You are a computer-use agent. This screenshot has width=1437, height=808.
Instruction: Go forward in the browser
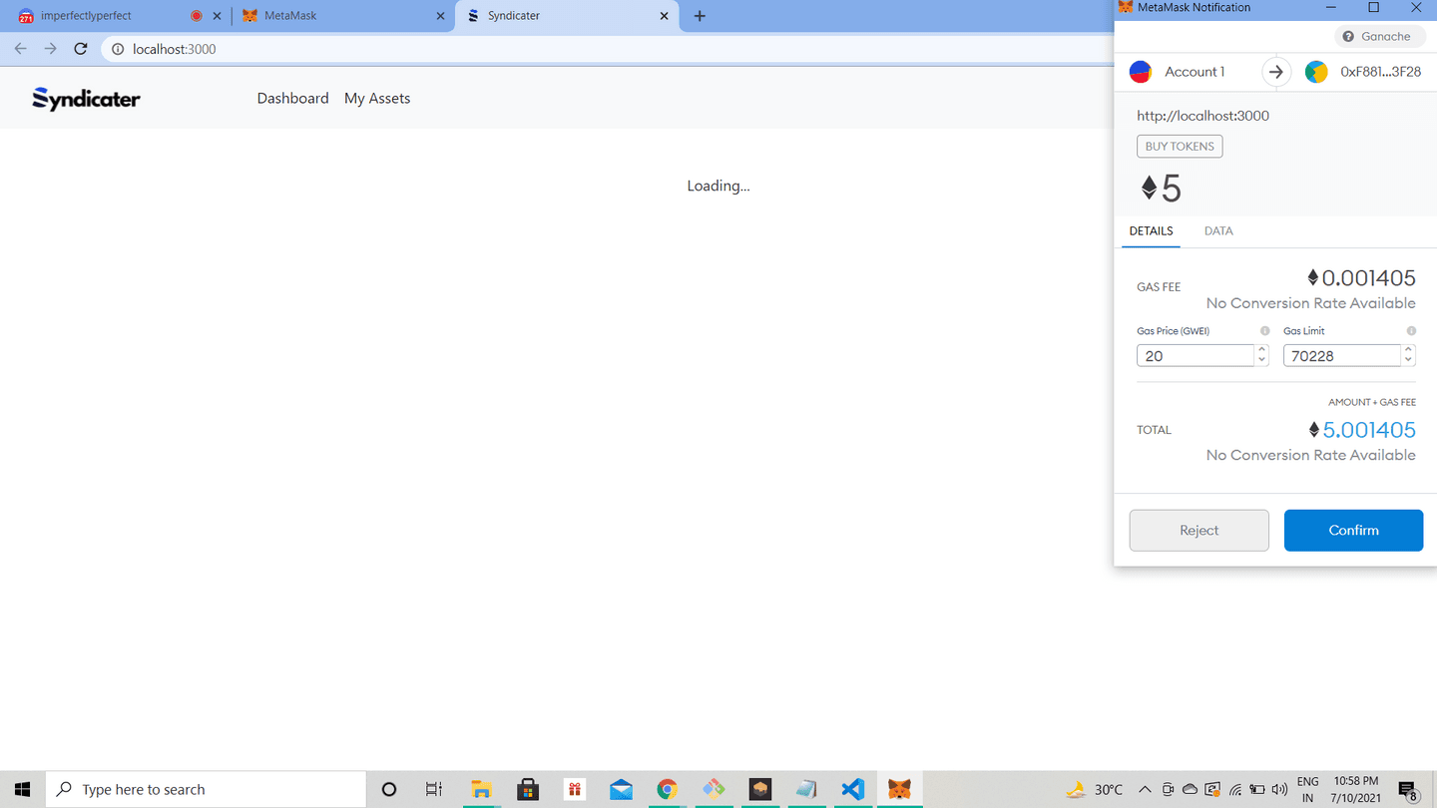coord(50,49)
